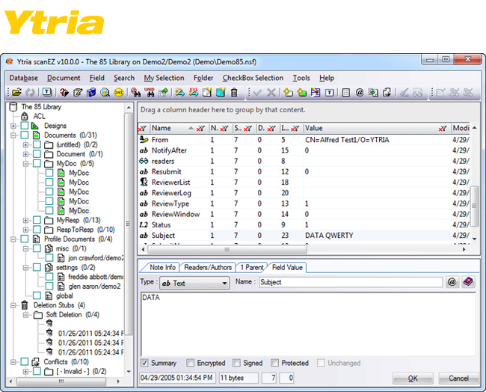
Task: Click the star on green folder icon
Action: click(301, 92)
